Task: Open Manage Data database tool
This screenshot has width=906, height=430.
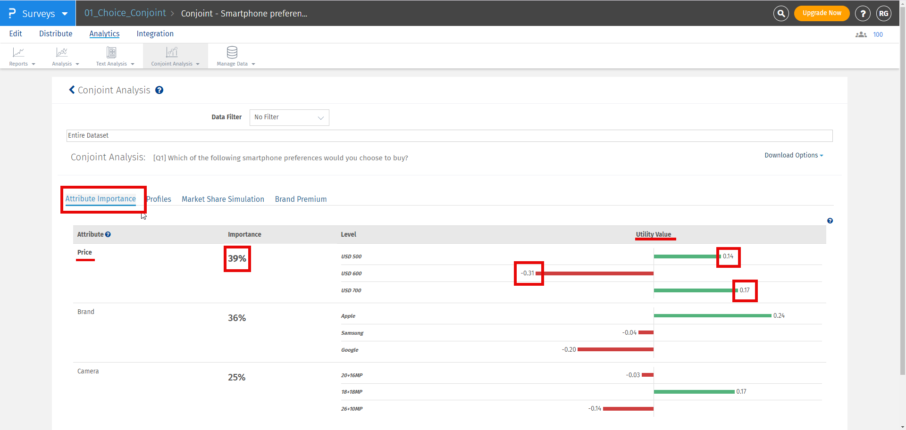Action: (235, 56)
